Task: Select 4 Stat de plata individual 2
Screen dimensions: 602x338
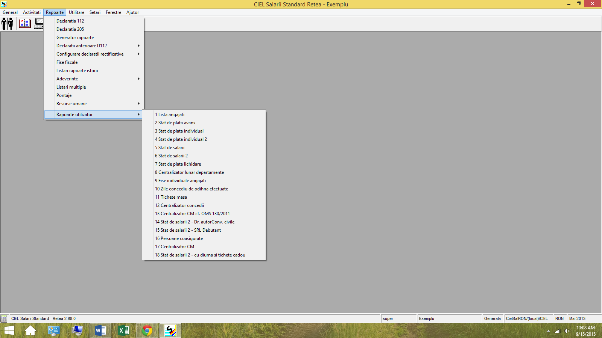Action: point(204,139)
